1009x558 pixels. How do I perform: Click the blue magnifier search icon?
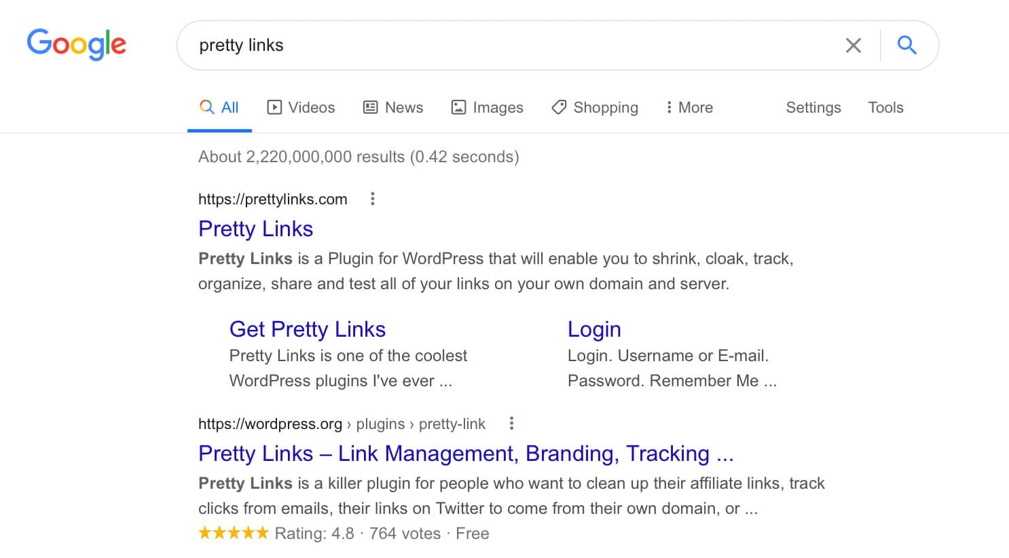pyautogui.click(x=907, y=45)
